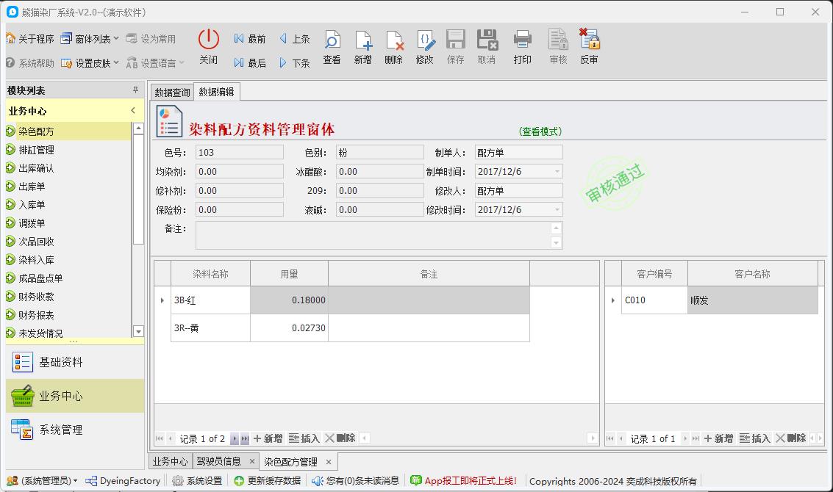
Task: Open the 制单时间 date picker dropdown
Action: tap(559, 170)
